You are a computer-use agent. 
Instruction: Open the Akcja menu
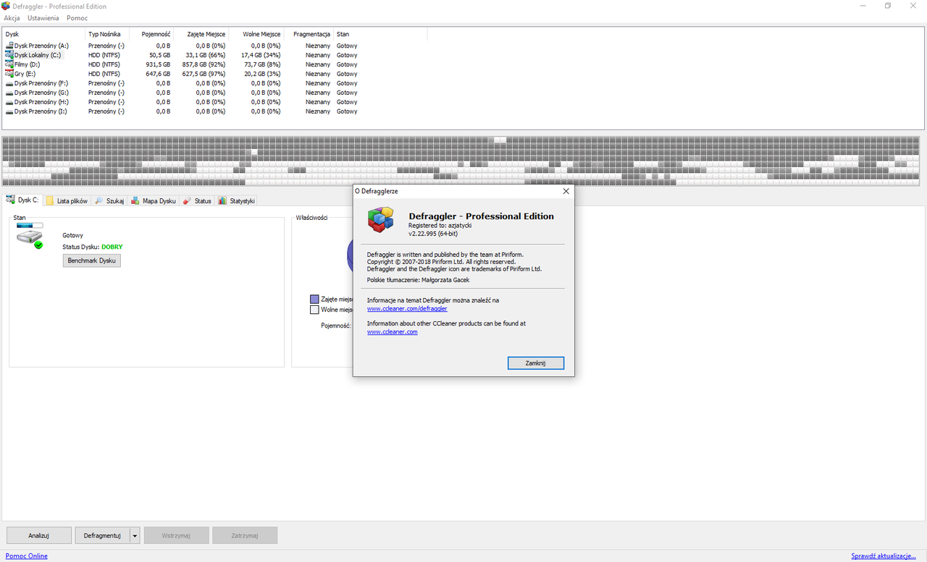click(x=12, y=17)
